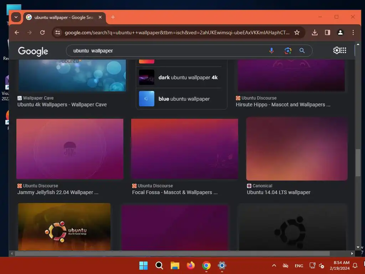Click the scroll-down arrow of vertical scrollbar
The height and width of the screenshot is (274, 365).
click(x=358, y=247)
